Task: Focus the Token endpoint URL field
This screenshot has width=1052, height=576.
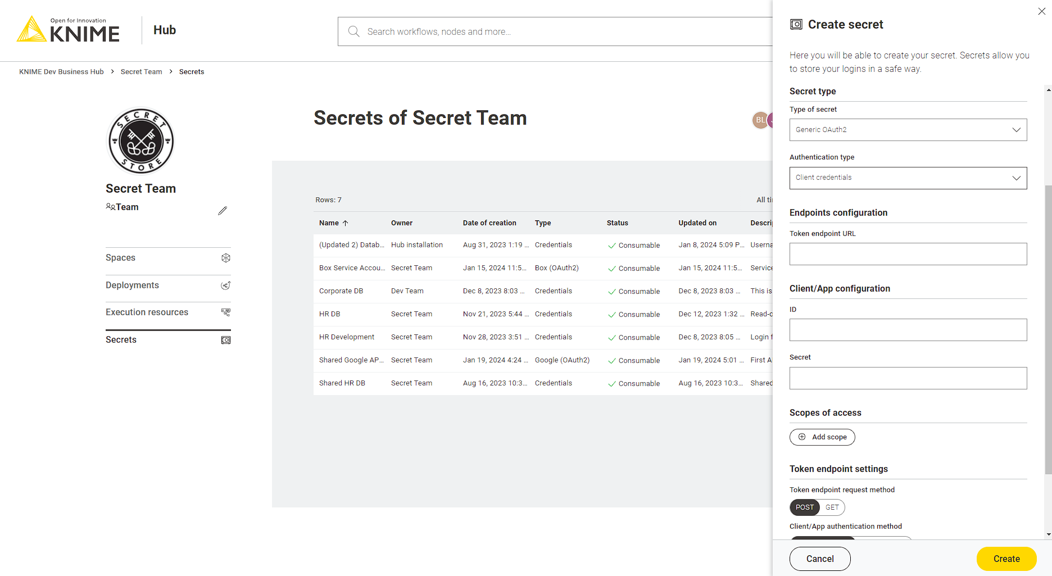Action: 908,254
